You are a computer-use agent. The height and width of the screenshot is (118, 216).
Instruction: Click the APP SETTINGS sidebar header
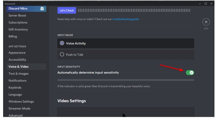tap(17, 46)
